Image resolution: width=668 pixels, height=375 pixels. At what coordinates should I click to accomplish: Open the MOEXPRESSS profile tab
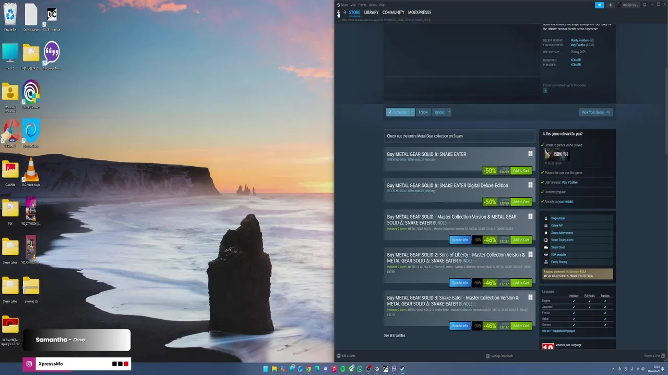click(x=420, y=12)
